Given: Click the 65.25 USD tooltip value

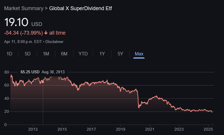Looking at the screenshot, I should pos(30,72).
